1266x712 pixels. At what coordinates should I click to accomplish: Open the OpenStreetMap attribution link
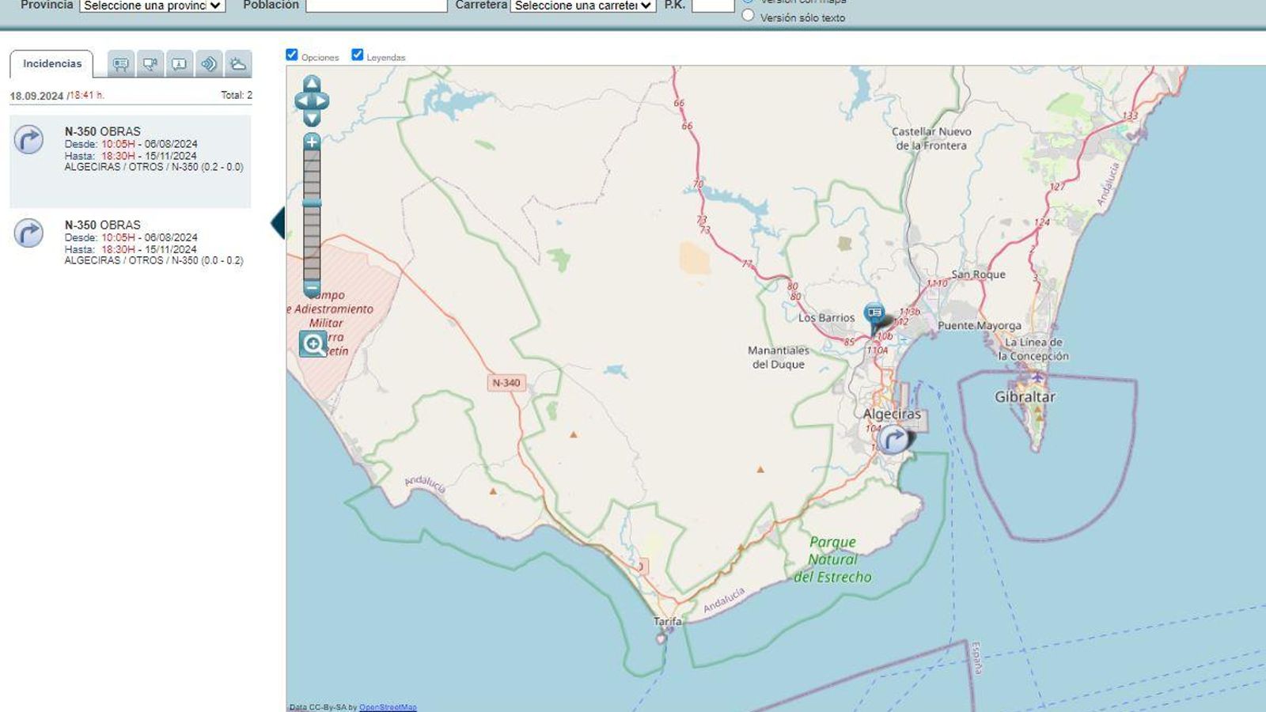pyautogui.click(x=388, y=707)
